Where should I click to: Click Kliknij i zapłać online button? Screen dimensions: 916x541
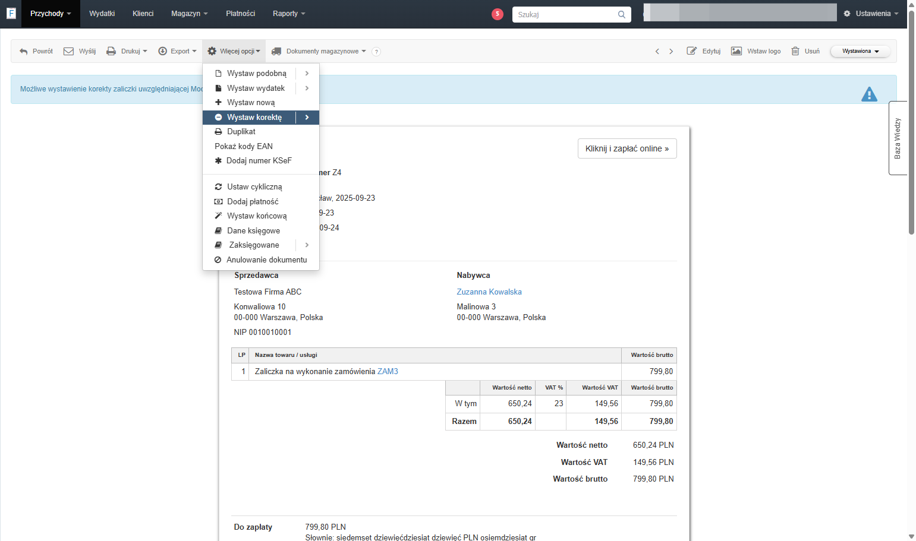coord(627,148)
